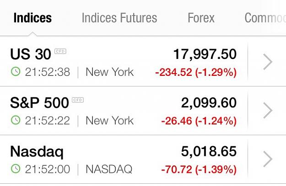
Task: Select the Nasdaq index name
Action: pyautogui.click(x=37, y=152)
